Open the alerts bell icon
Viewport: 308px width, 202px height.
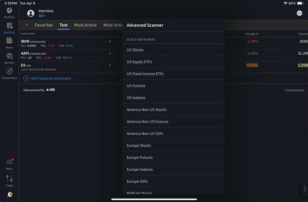pyautogui.click(x=10, y=194)
